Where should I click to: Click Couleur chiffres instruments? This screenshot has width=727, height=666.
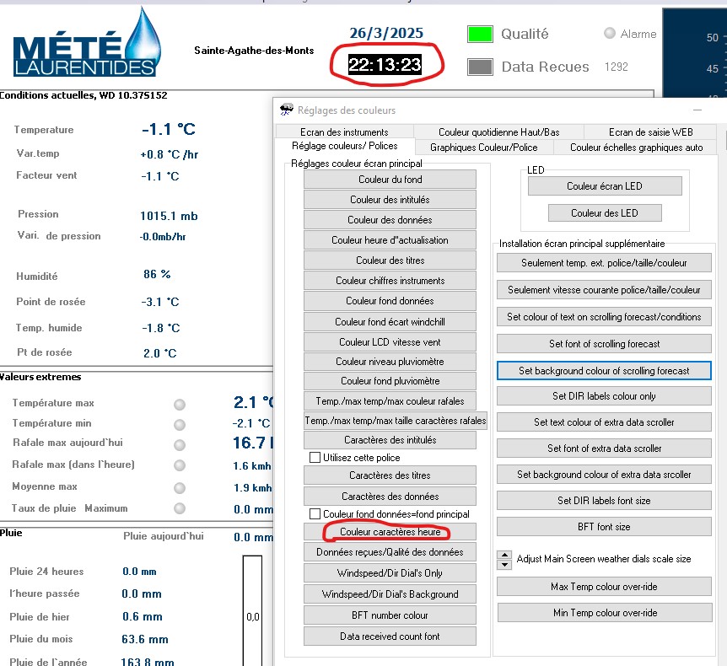click(390, 281)
